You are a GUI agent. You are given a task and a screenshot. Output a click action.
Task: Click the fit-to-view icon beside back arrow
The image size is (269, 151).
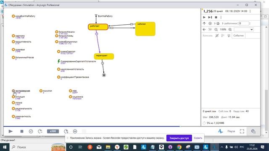click(x=210, y=29)
